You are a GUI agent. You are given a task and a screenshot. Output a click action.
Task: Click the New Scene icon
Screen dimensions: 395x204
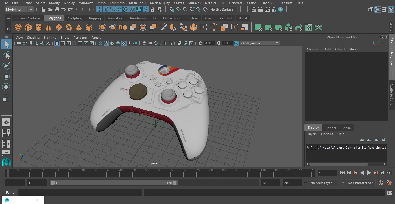(x=43, y=10)
